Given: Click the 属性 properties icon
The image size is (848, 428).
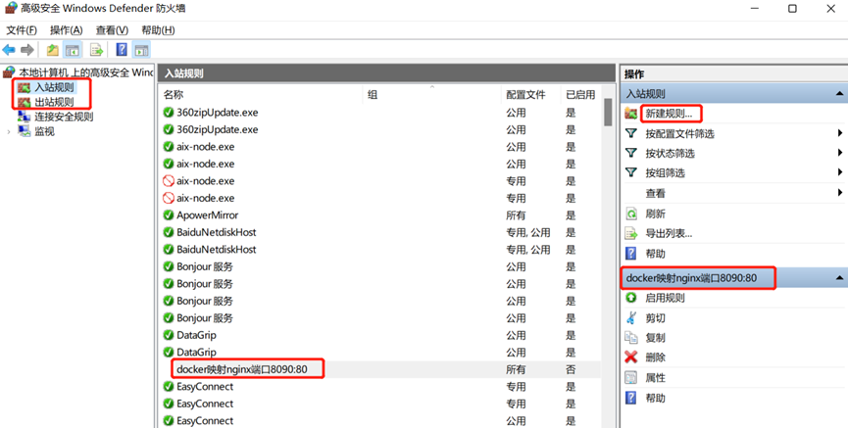Looking at the screenshot, I should point(631,377).
